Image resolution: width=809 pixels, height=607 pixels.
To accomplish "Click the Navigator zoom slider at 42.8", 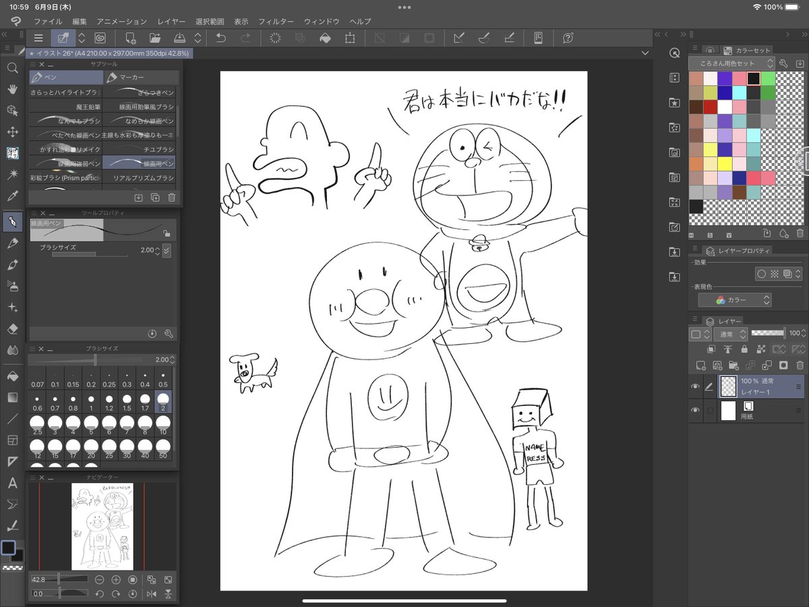I will [x=59, y=579].
